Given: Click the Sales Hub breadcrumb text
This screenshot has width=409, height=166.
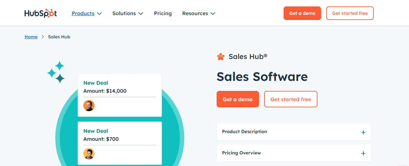Looking at the screenshot, I should pos(59,37).
